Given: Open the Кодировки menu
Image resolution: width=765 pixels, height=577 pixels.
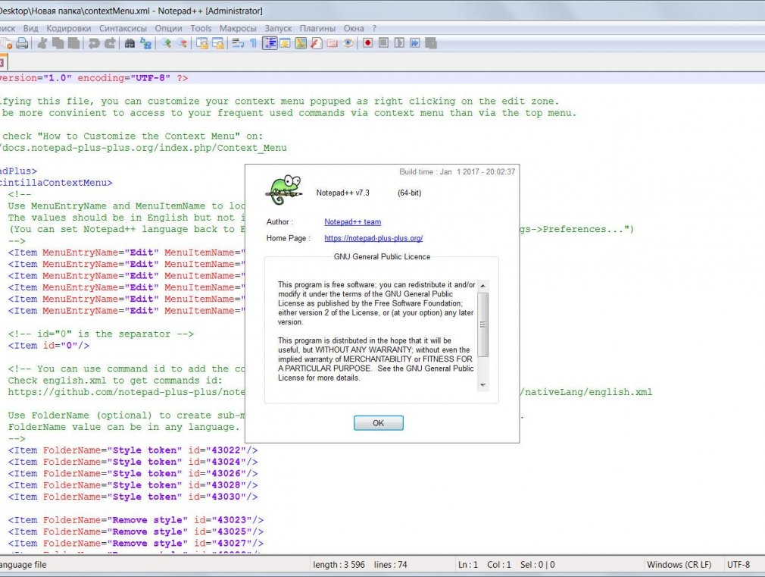Looking at the screenshot, I should 69,28.
